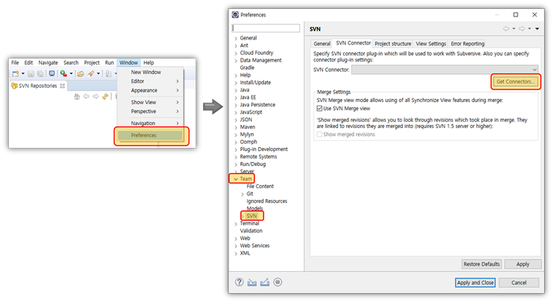Select Gradle in the preferences tree
The height and width of the screenshot is (302, 553).
point(246,68)
